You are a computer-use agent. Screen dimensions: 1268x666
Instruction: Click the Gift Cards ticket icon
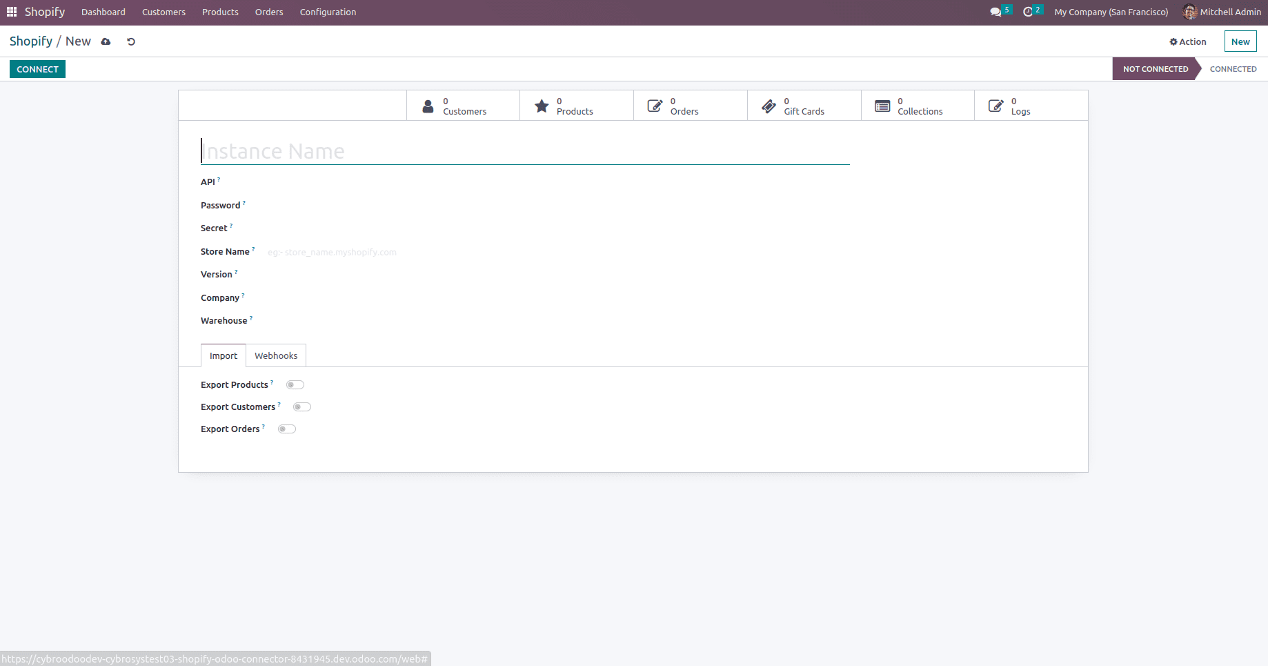(769, 106)
